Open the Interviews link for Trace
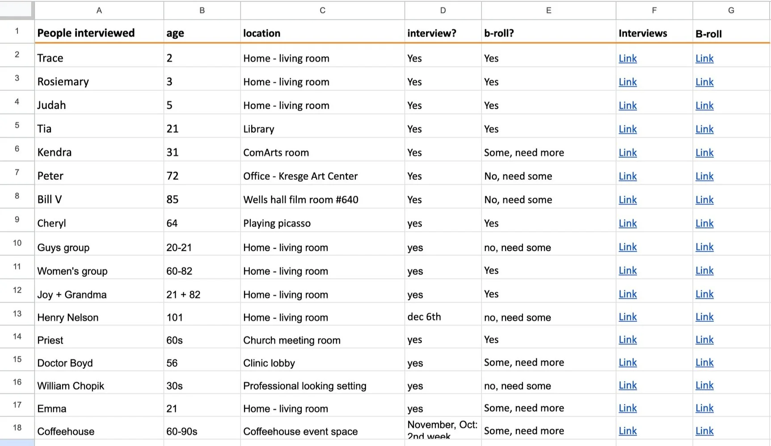 point(628,59)
